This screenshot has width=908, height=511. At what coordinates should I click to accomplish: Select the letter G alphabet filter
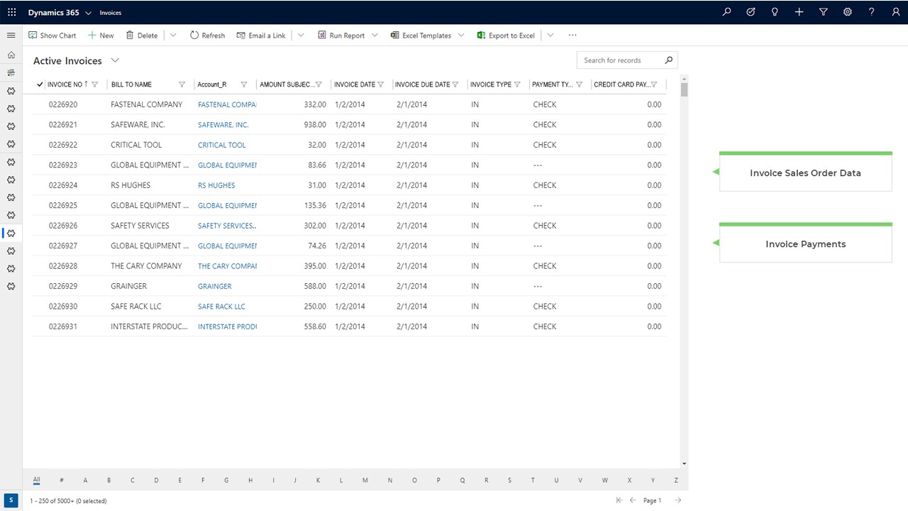(x=226, y=480)
